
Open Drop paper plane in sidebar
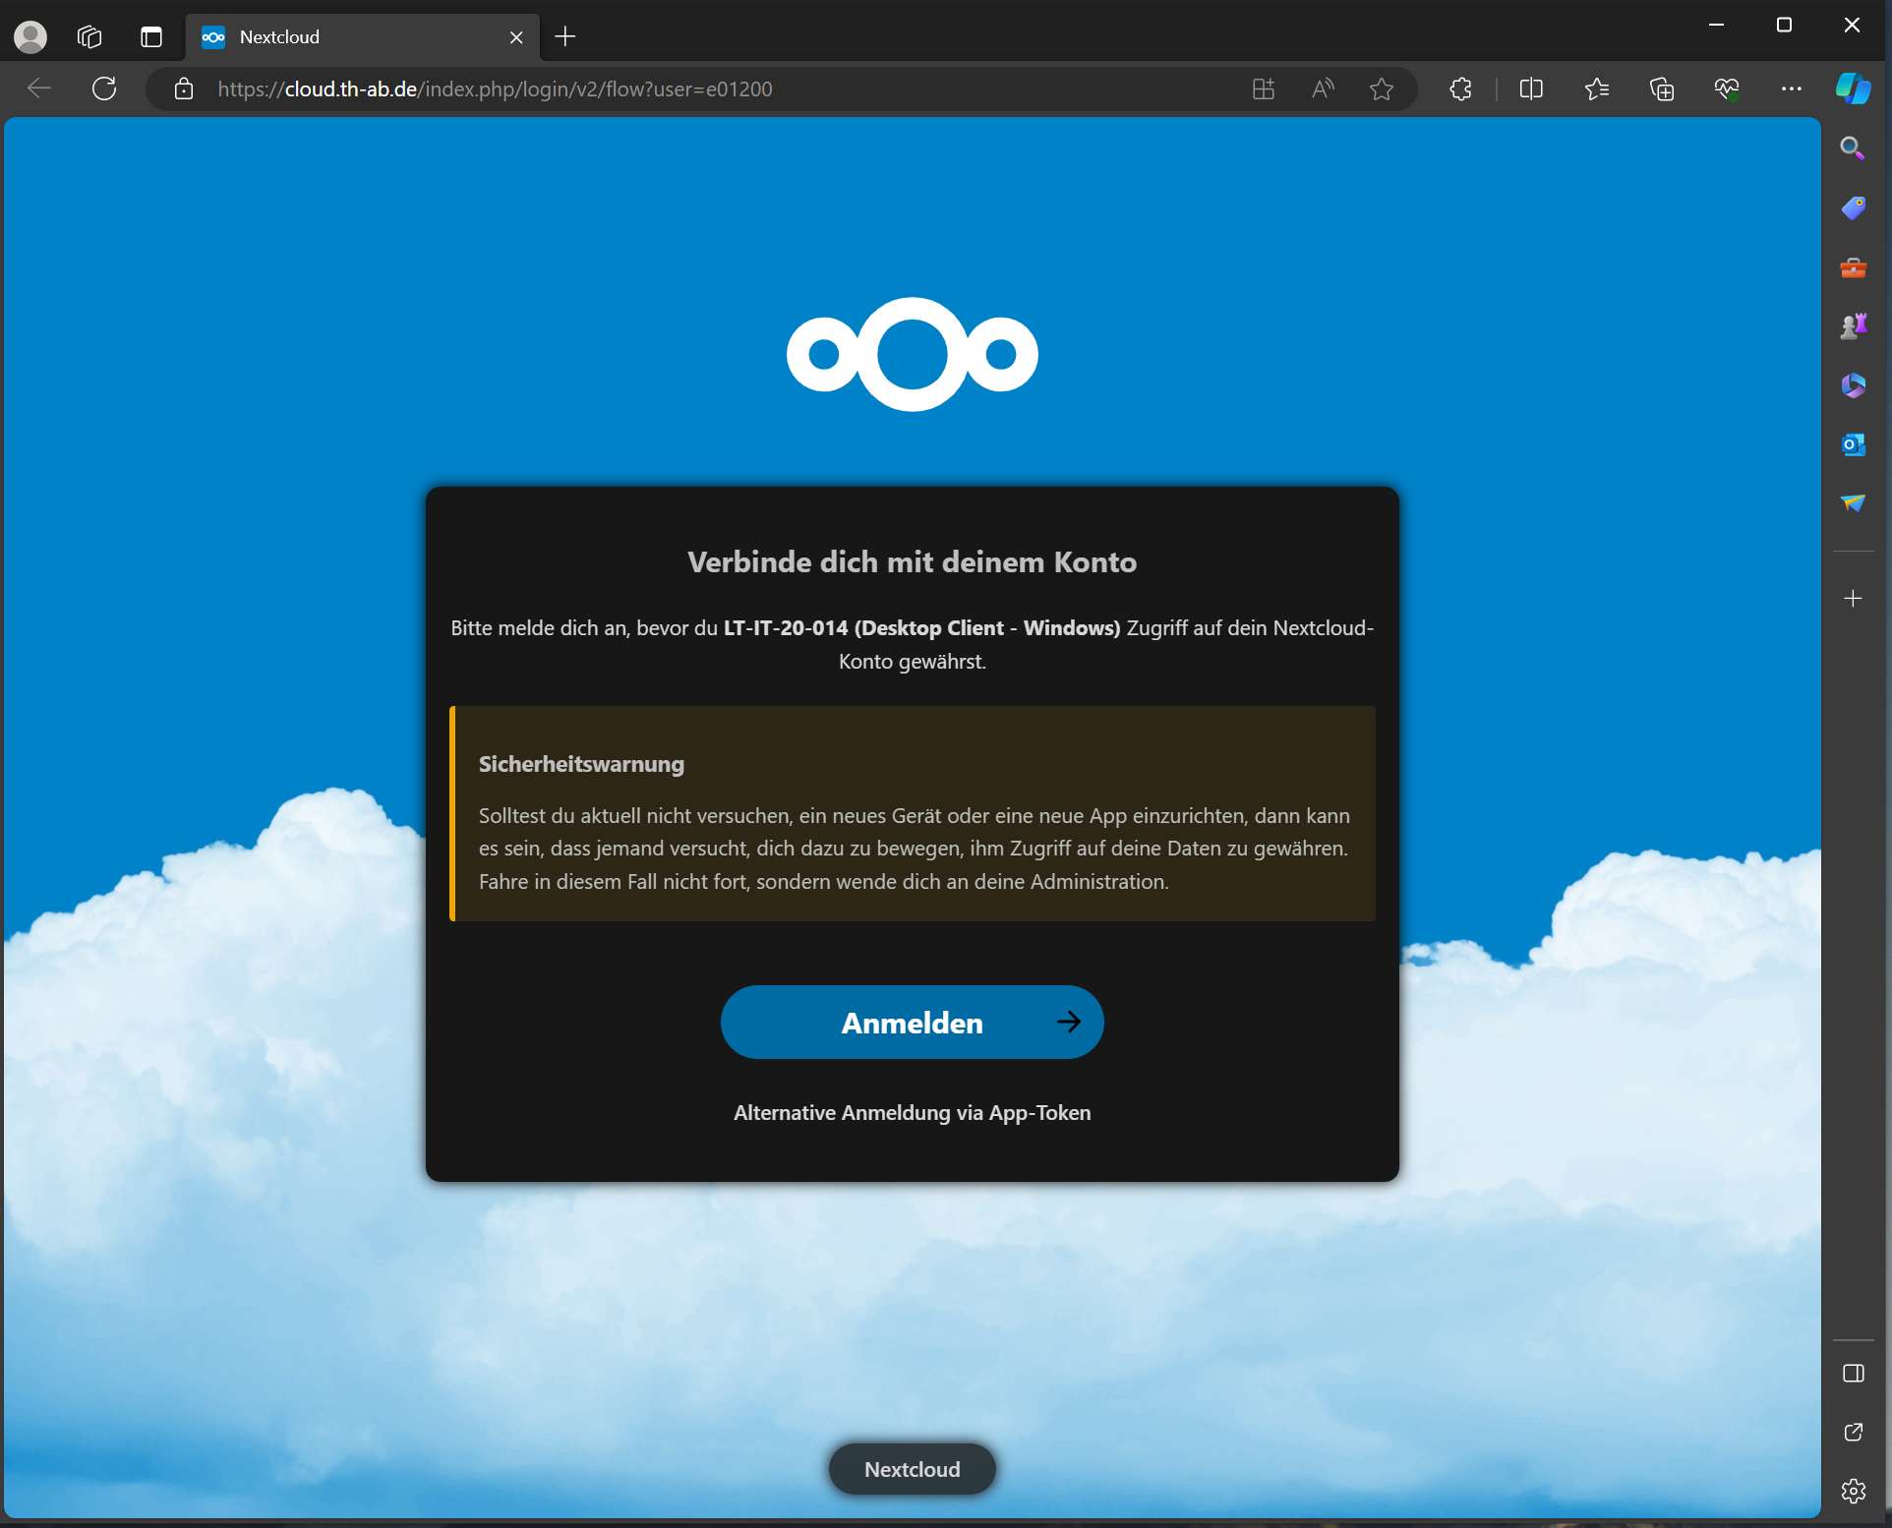tap(1853, 502)
